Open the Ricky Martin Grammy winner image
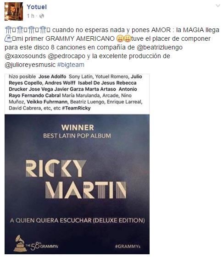223x257 pixels. pos(77,164)
